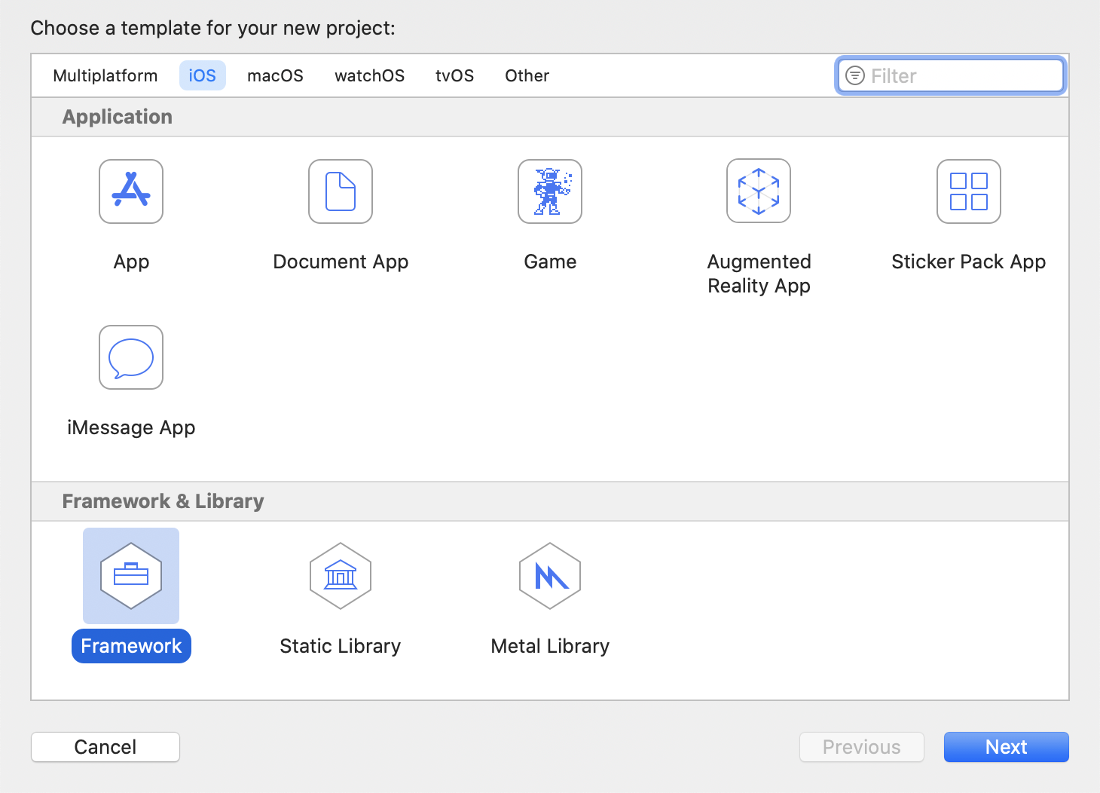Click the Cancel button
The width and height of the screenshot is (1100, 793).
pyautogui.click(x=105, y=747)
